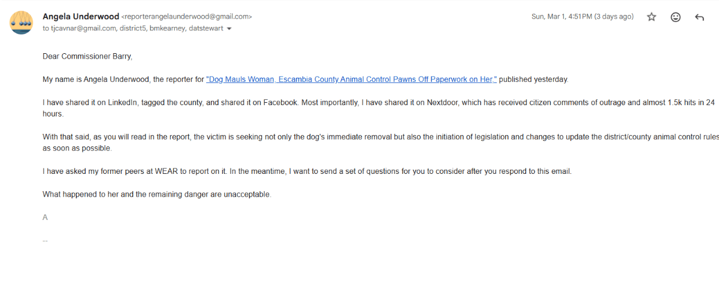The width and height of the screenshot is (719, 285).
Task: Expand the trimmed signature dashes
Action: tap(45, 241)
